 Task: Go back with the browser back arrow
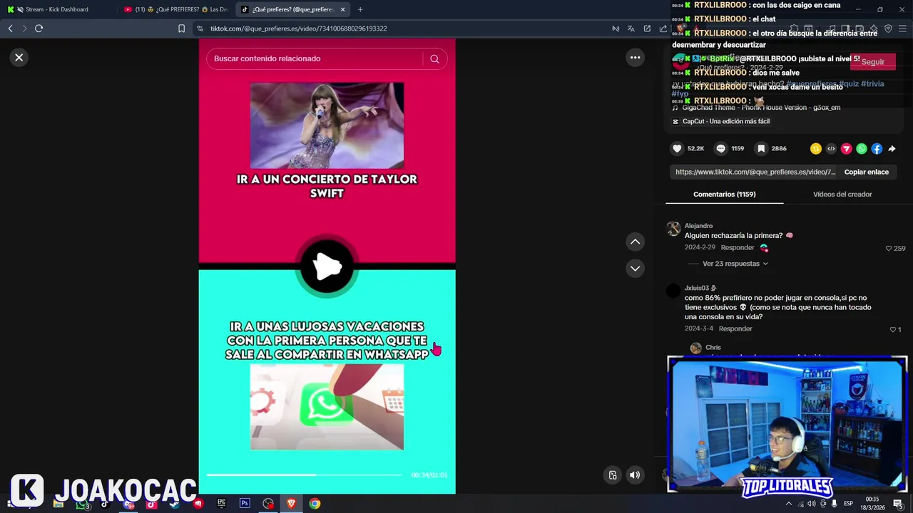10,28
